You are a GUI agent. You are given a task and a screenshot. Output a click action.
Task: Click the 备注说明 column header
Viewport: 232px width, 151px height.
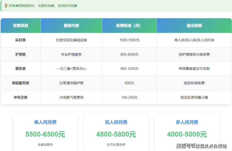(194, 26)
